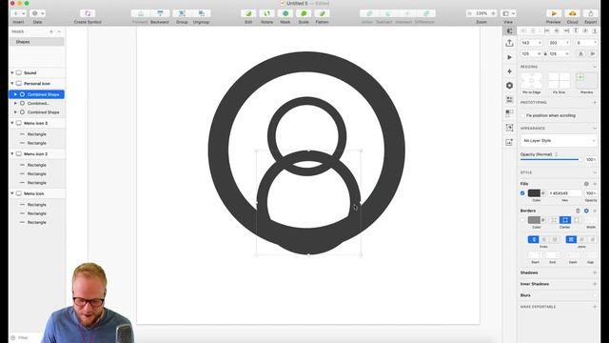Apply the Subtract boolean operation

[x=388, y=13]
